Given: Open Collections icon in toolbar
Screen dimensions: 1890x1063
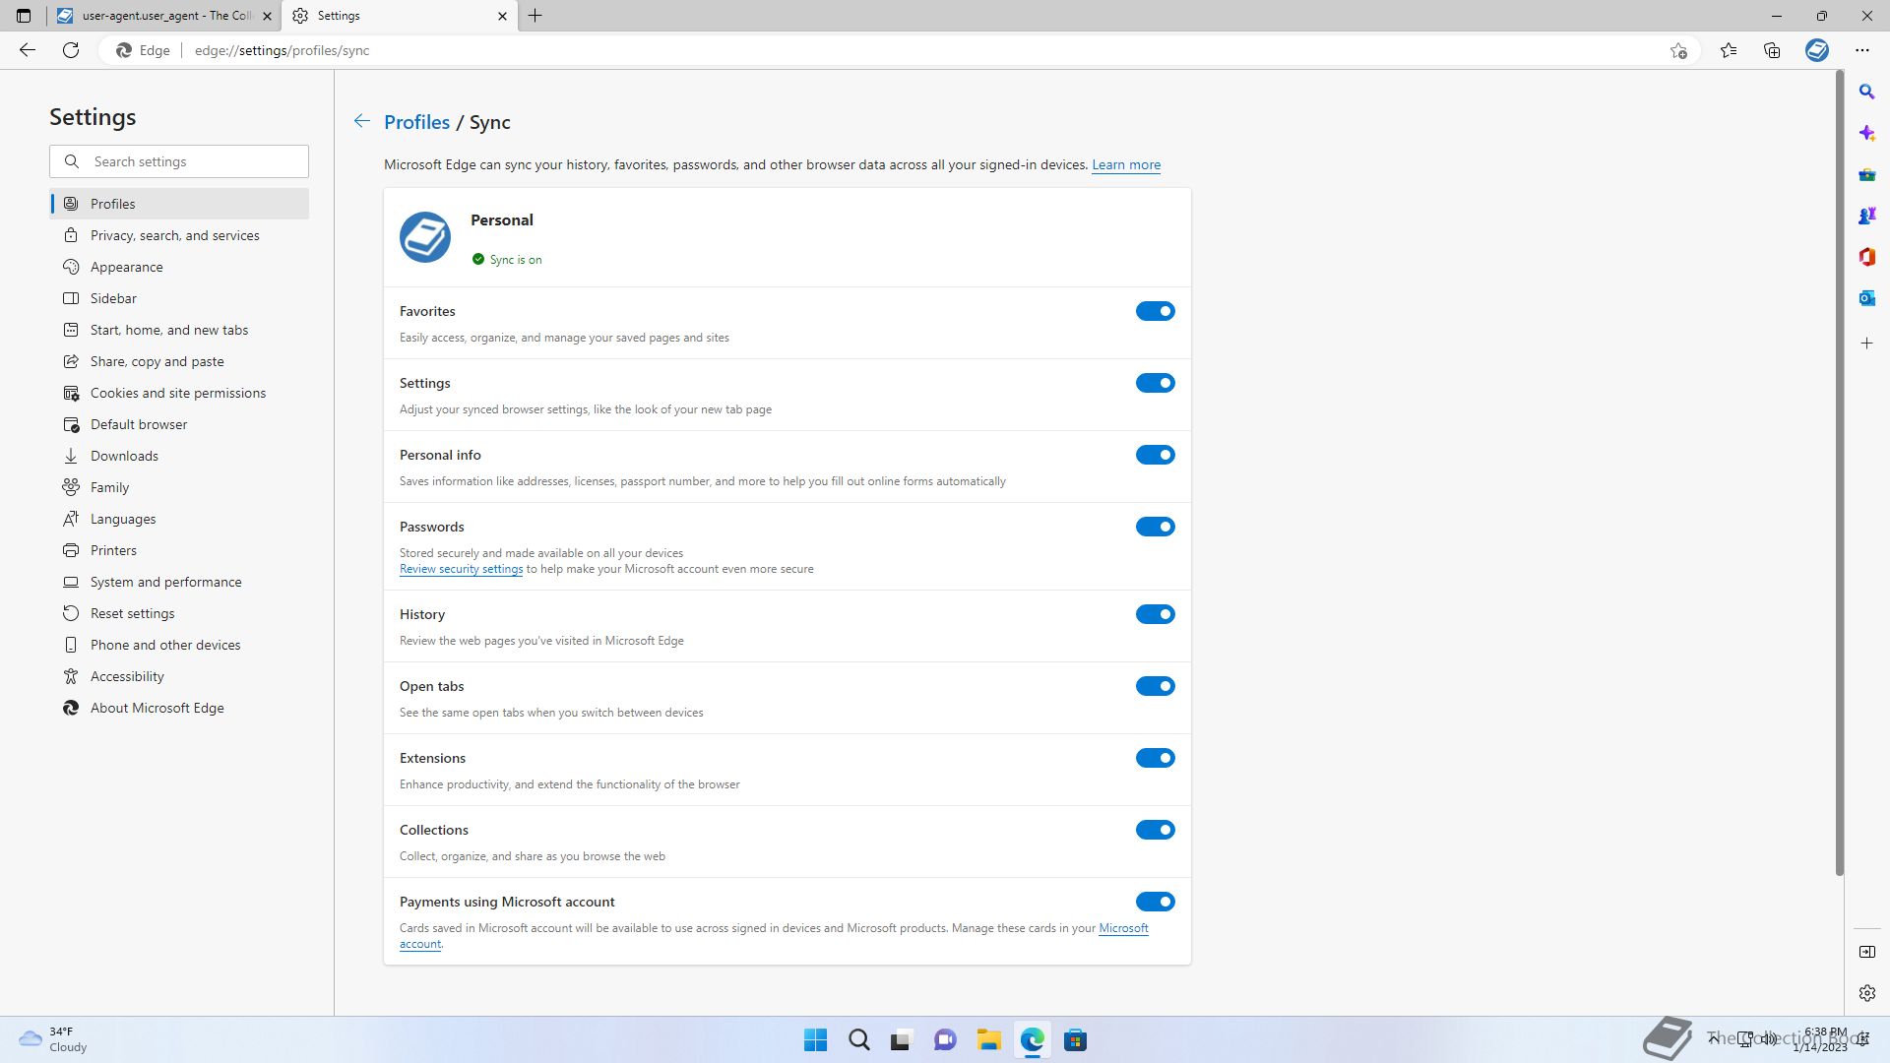Looking at the screenshot, I should [x=1772, y=50].
